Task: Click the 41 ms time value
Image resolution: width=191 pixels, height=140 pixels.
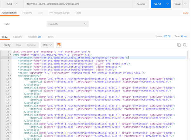Action: pyautogui.click(x=184, y=36)
